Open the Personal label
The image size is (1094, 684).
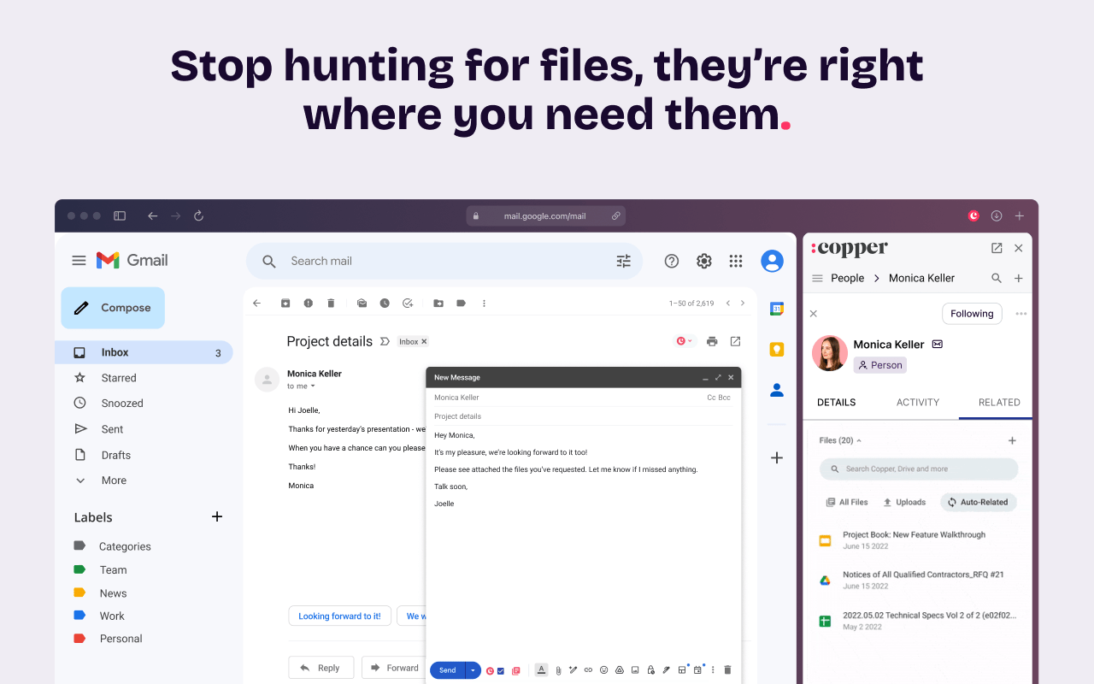coord(121,639)
